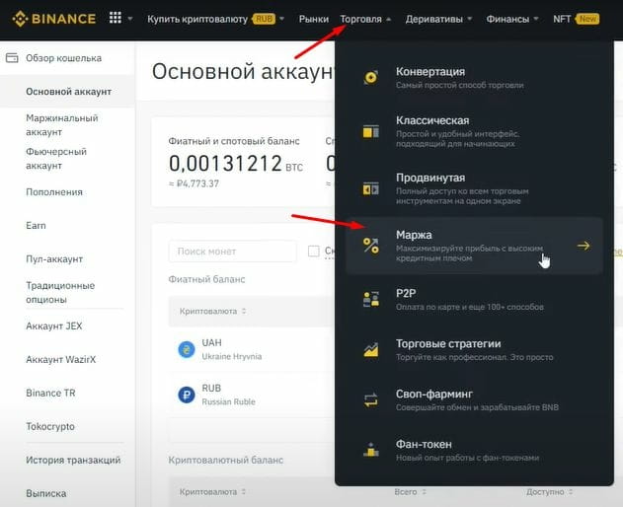Open Tokocrypto in sidebar

tap(50, 426)
